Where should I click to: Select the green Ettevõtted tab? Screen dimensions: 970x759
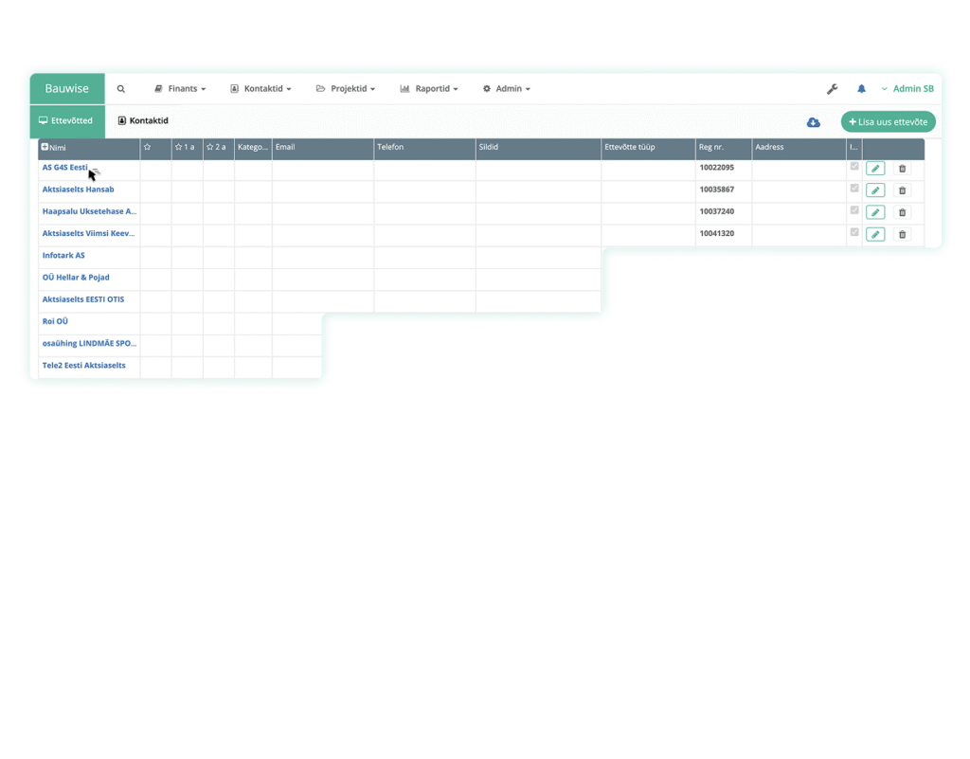point(65,120)
